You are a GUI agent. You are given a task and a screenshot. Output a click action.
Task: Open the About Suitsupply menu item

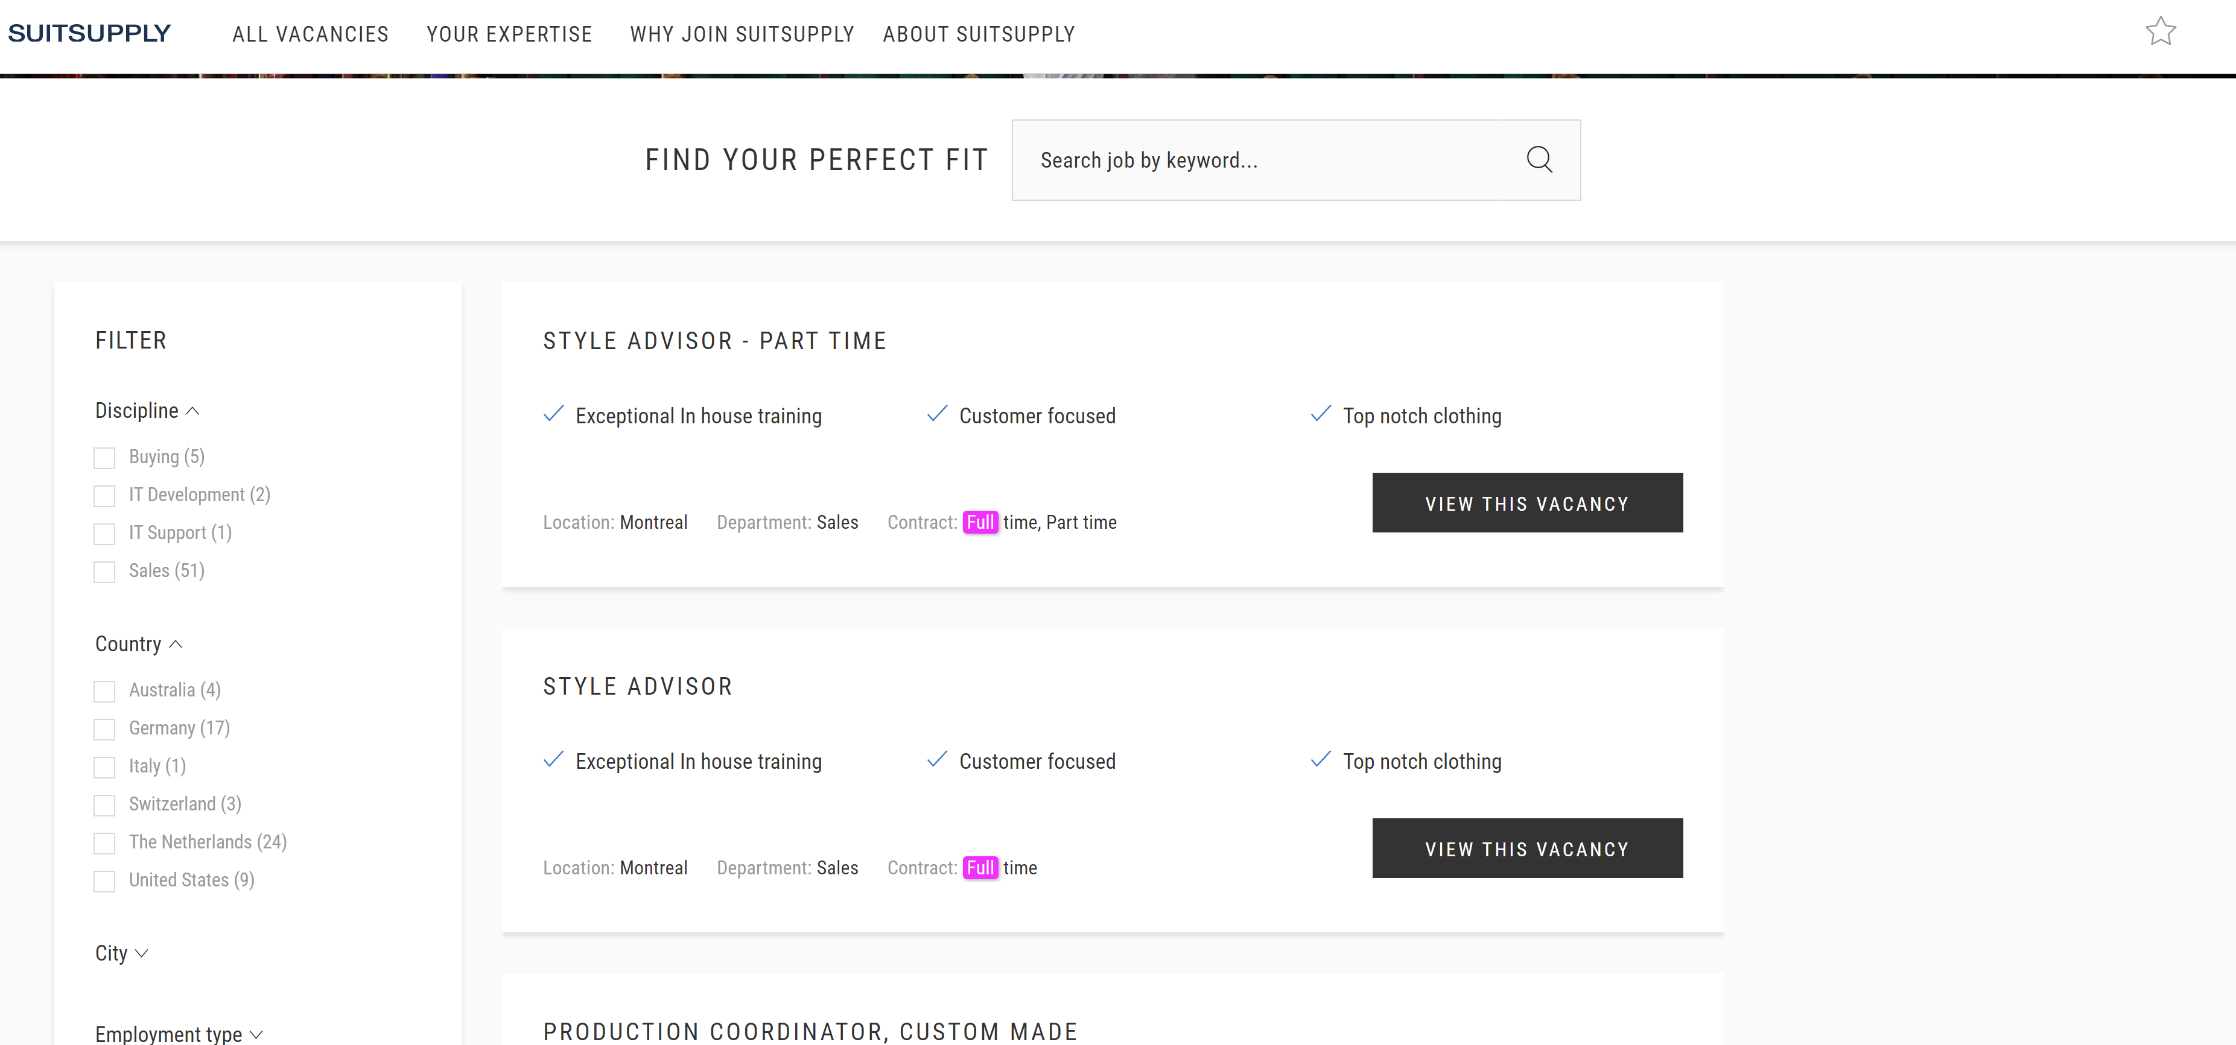tap(979, 34)
